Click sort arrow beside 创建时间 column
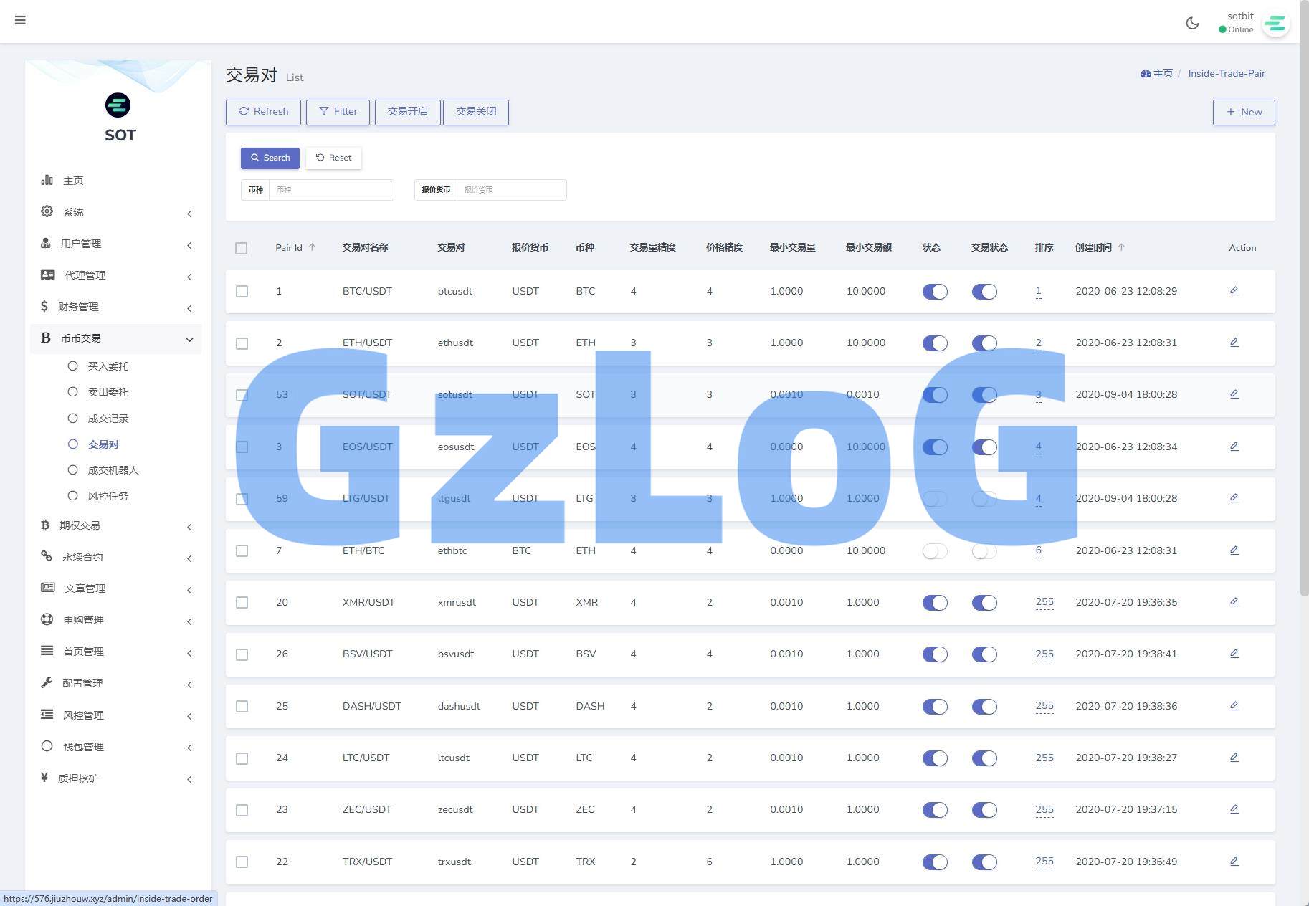Screen dimensions: 1309x906 [1121, 247]
